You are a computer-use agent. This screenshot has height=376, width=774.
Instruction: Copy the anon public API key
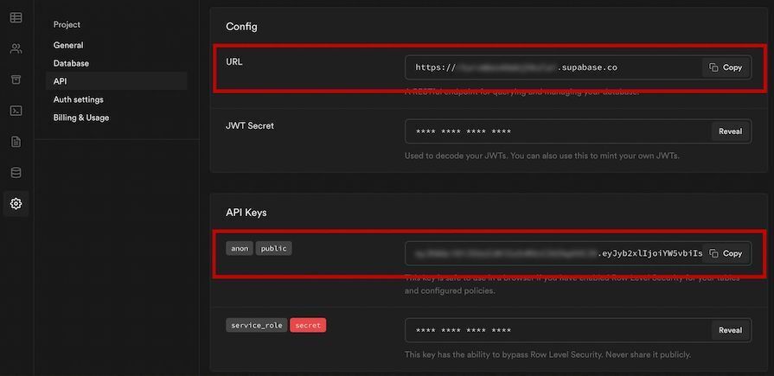pos(726,253)
